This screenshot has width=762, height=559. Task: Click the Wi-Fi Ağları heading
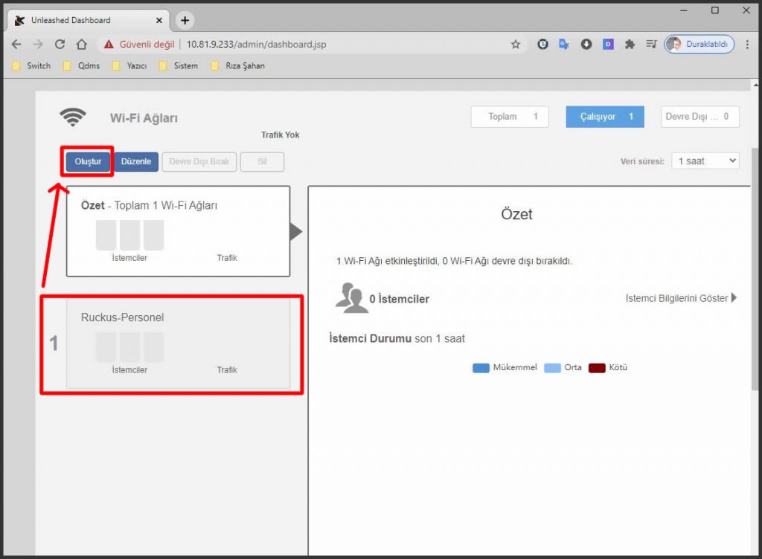coord(144,118)
